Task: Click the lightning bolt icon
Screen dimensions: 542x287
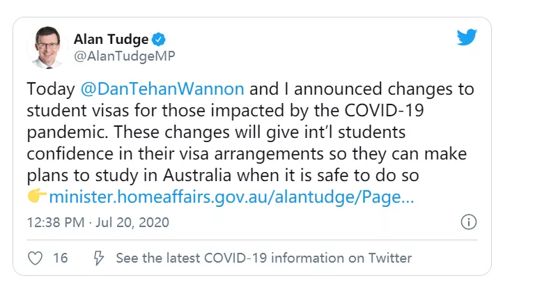Action: (99, 258)
